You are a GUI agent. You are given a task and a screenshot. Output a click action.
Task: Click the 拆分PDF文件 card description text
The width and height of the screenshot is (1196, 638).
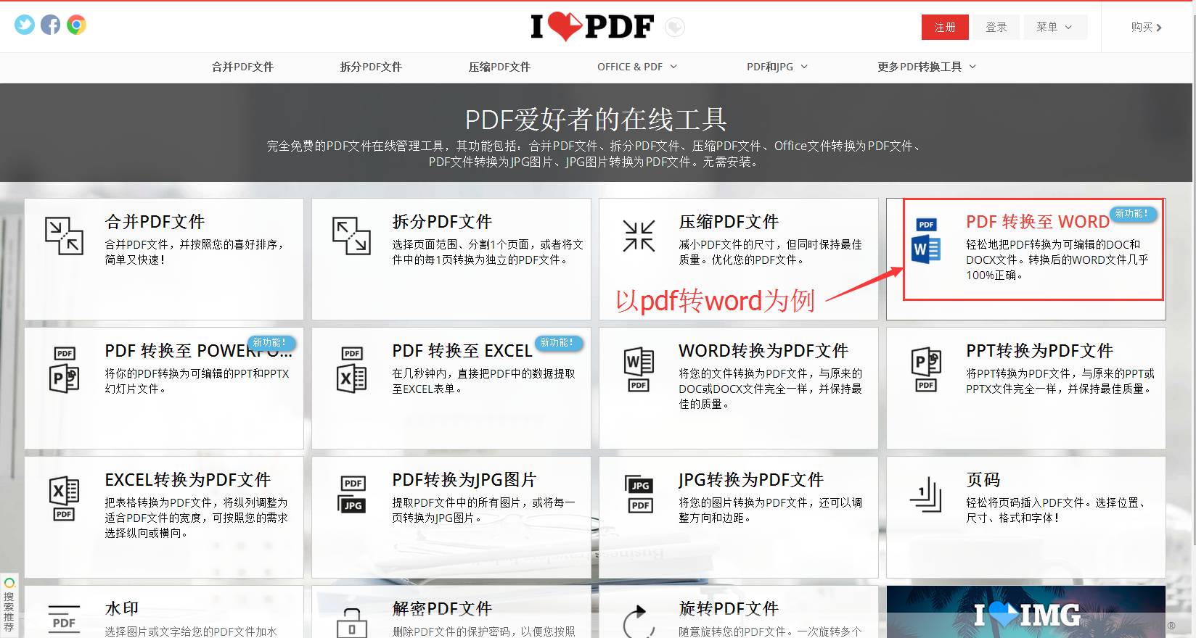tap(488, 252)
